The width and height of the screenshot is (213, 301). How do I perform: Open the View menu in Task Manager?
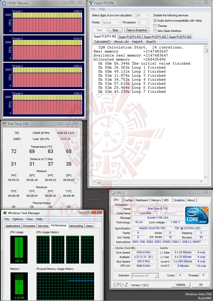pyautogui.click(x=30, y=219)
